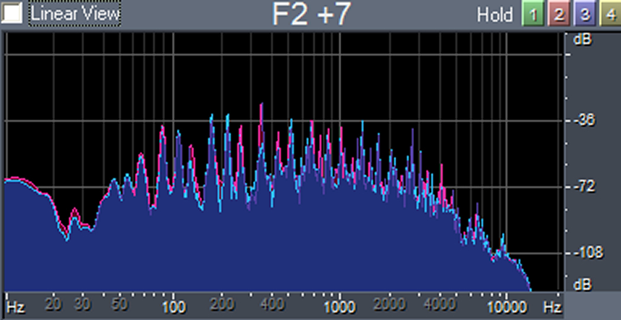Screen dimensions: 621x320
Task: Click the 2000 Hz axis label
Action: [389, 305]
